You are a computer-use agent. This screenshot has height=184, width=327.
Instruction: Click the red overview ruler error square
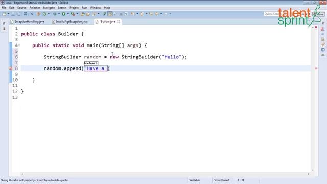tap(316, 27)
